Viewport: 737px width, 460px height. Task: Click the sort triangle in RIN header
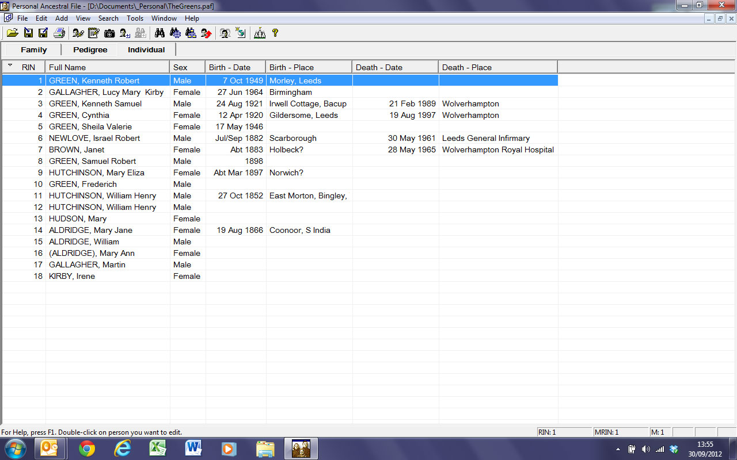click(x=10, y=66)
